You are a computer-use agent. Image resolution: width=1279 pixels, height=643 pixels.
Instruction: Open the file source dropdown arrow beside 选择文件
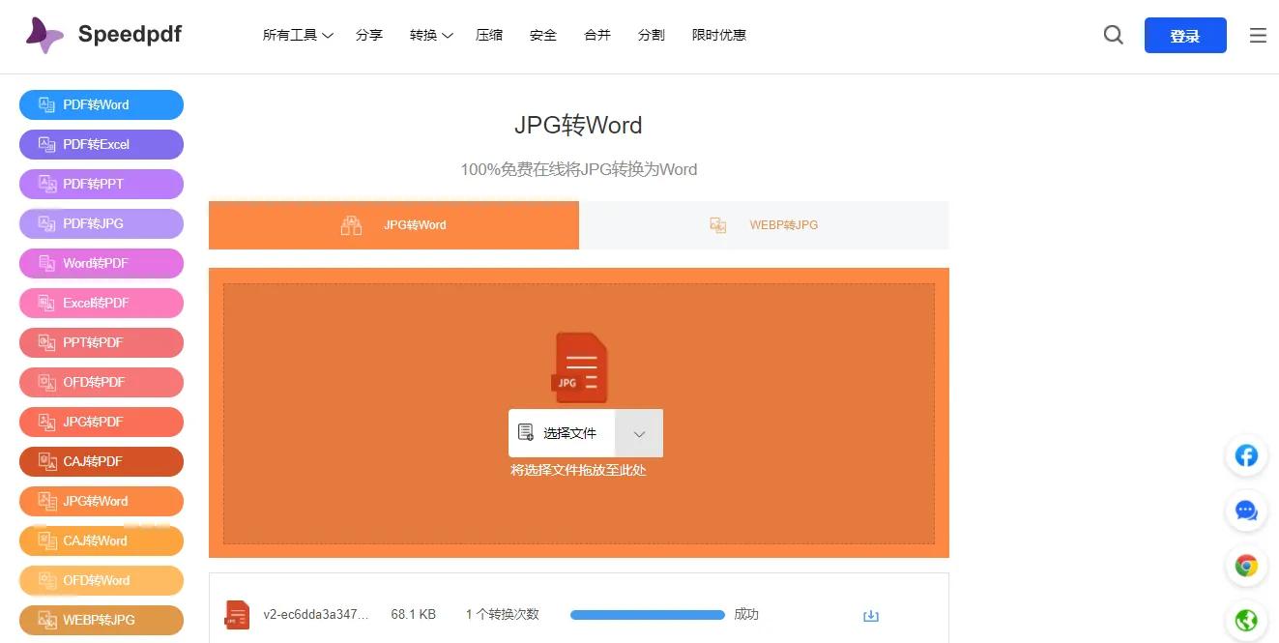pos(639,433)
